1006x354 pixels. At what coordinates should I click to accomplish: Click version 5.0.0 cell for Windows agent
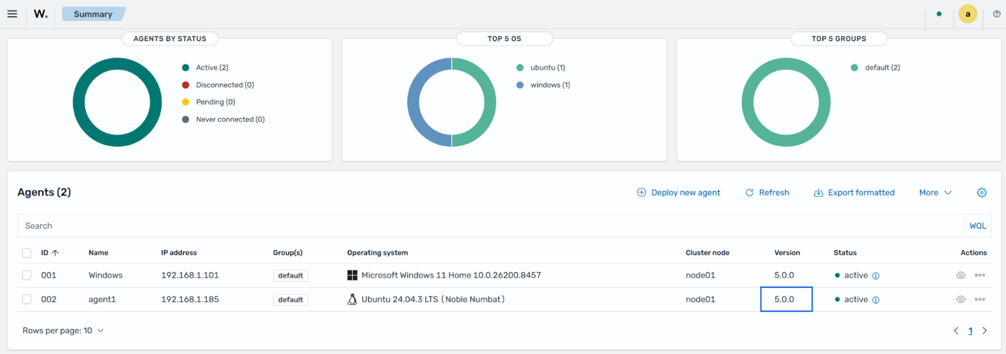784,275
